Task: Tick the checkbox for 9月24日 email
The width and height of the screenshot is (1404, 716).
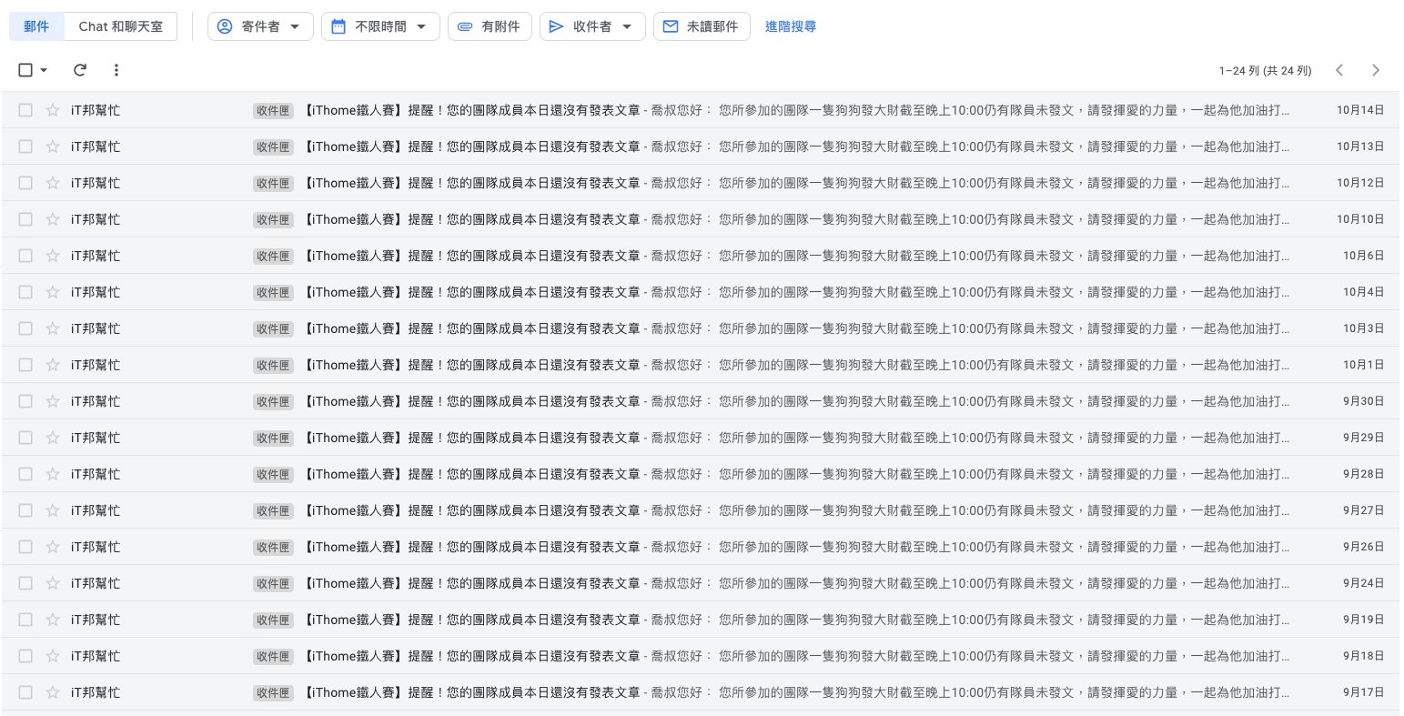Action: click(25, 583)
